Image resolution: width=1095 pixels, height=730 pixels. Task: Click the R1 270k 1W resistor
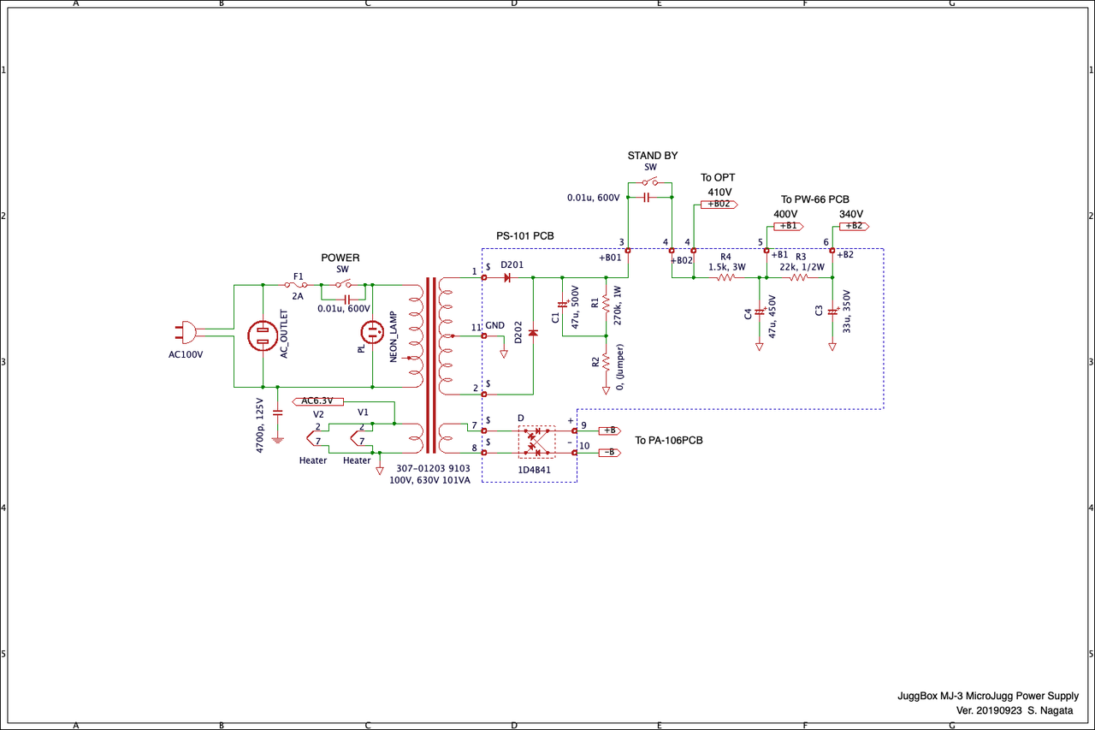606,306
